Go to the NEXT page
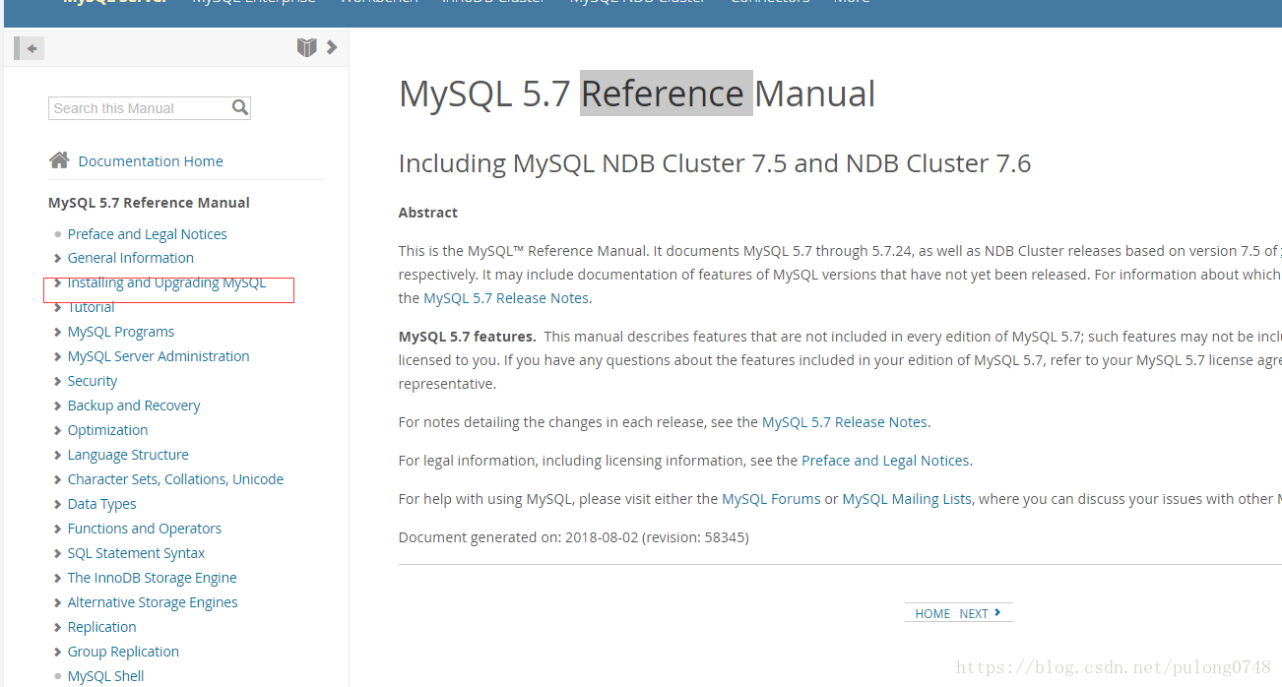Image resolution: width=1282 pixels, height=687 pixels. [x=974, y=613]
